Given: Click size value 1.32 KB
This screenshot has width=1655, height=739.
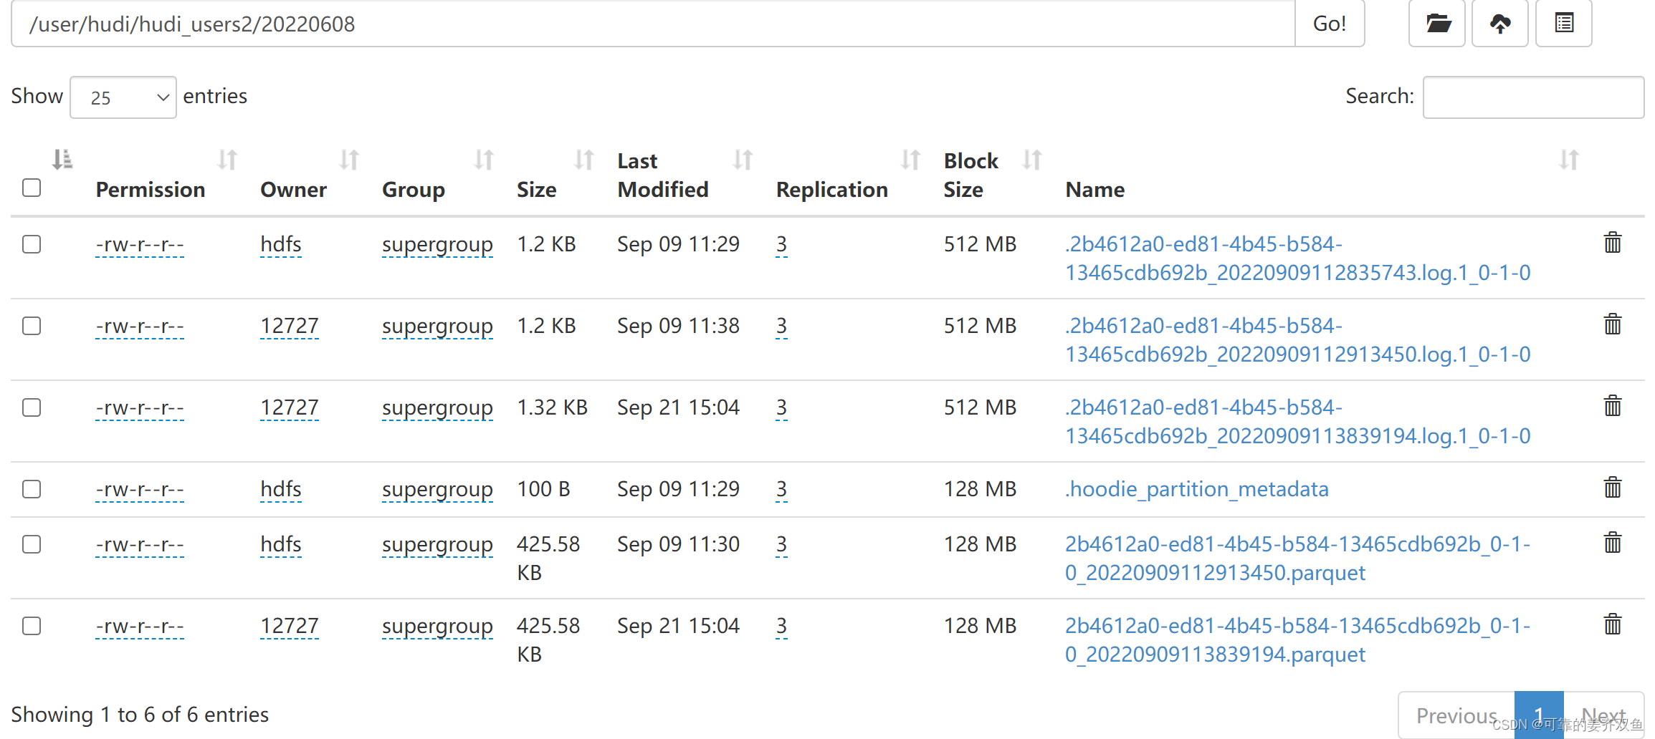Looking at the screenshot, I should (x=552, y=407).
